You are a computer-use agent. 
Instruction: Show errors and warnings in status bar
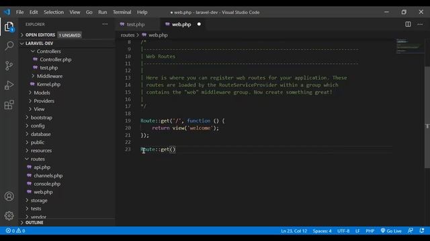tap(15, 230)
